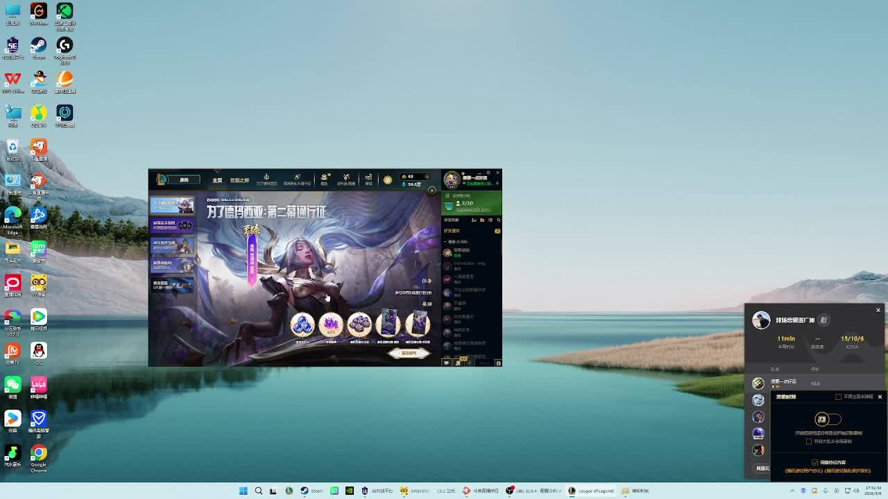Viewport: 888px width, 499px height.
Task: Select the first blue orb reward thumbnail
Action: click(x=302, y=324)
